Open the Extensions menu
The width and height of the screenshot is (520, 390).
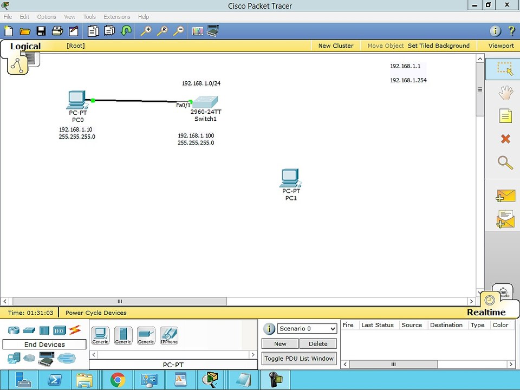coord(117,17)
